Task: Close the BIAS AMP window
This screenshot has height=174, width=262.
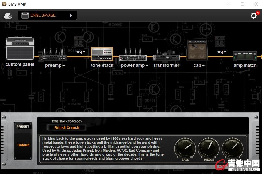Action: click(x=256, y=4)
